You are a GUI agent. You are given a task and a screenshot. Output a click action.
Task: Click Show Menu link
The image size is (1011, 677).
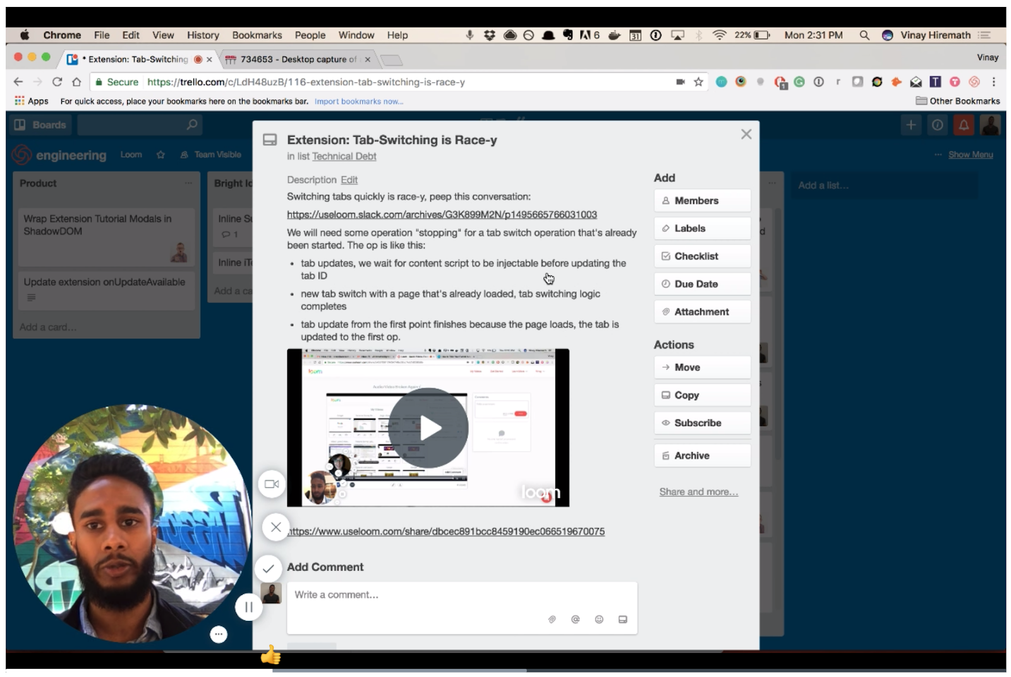[970, 155]
